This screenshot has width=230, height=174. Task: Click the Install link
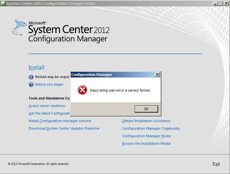(x=36, y=68)
